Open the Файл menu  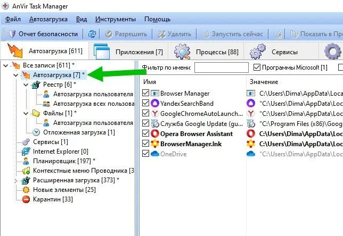13,19
